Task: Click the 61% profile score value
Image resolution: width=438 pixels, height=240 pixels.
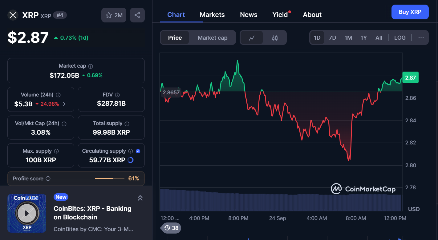Action: (133, 179)
